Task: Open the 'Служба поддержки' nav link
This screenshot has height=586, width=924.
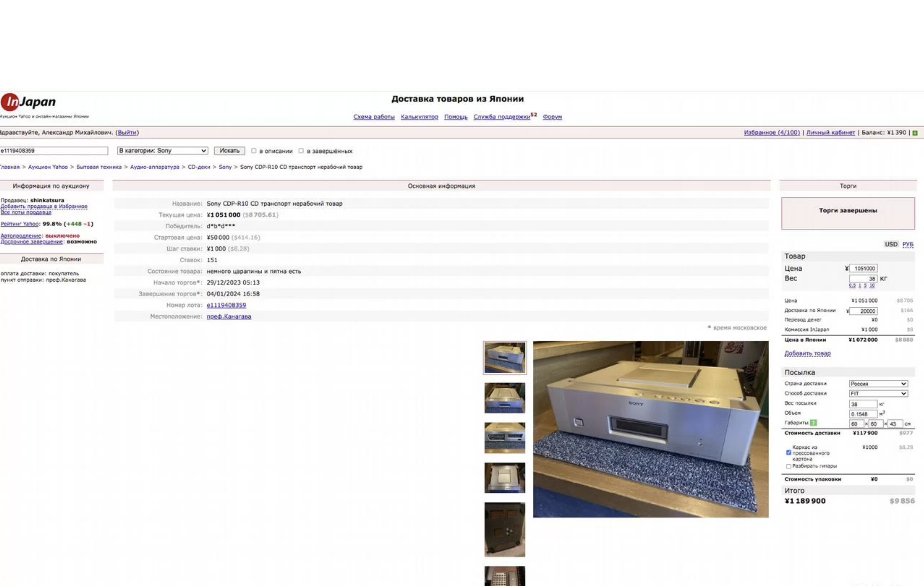Action: [x=502, y=117]
